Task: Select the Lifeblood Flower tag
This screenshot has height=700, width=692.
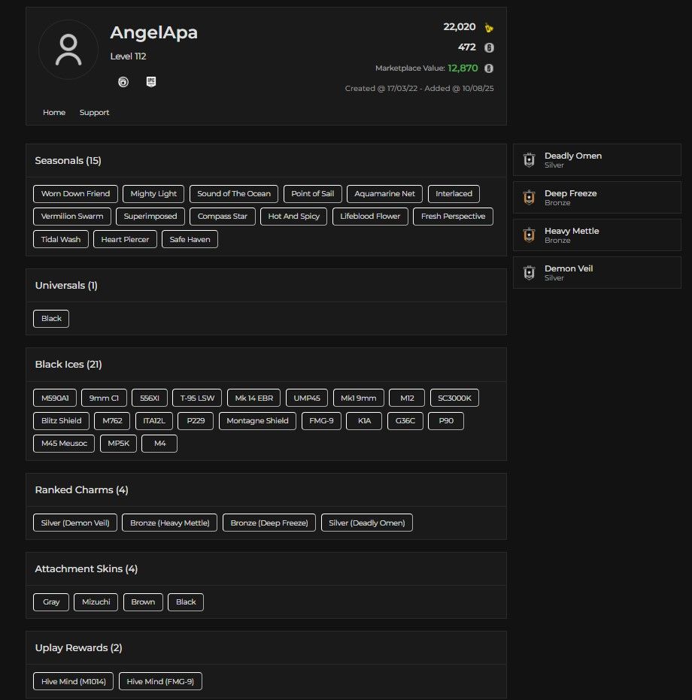Action: [370, 217]
